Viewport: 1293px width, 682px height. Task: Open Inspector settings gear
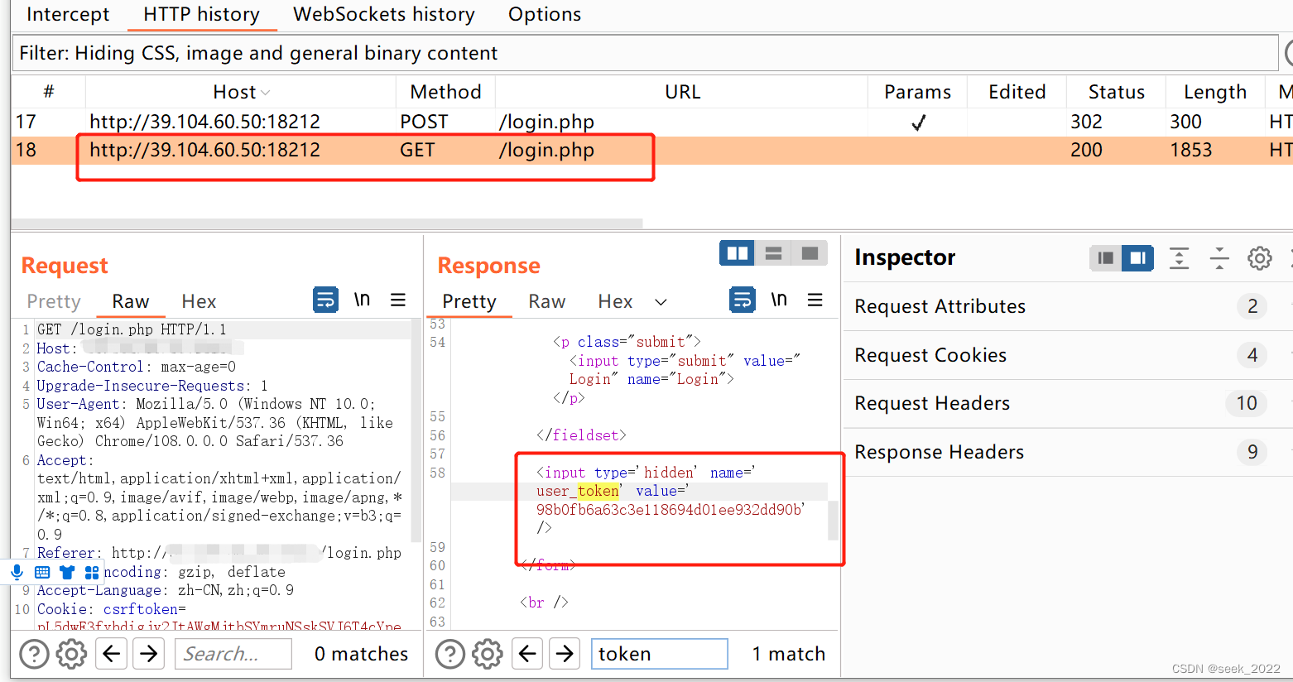tap(1259, 258)
